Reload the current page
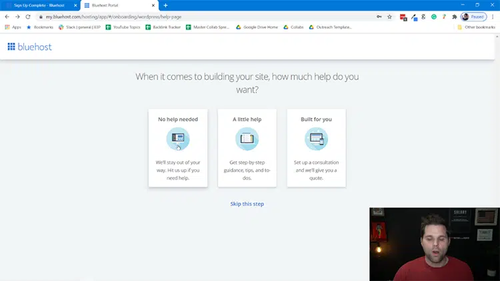The width and height of the screenshot is (500, 281). pos(28,17)
